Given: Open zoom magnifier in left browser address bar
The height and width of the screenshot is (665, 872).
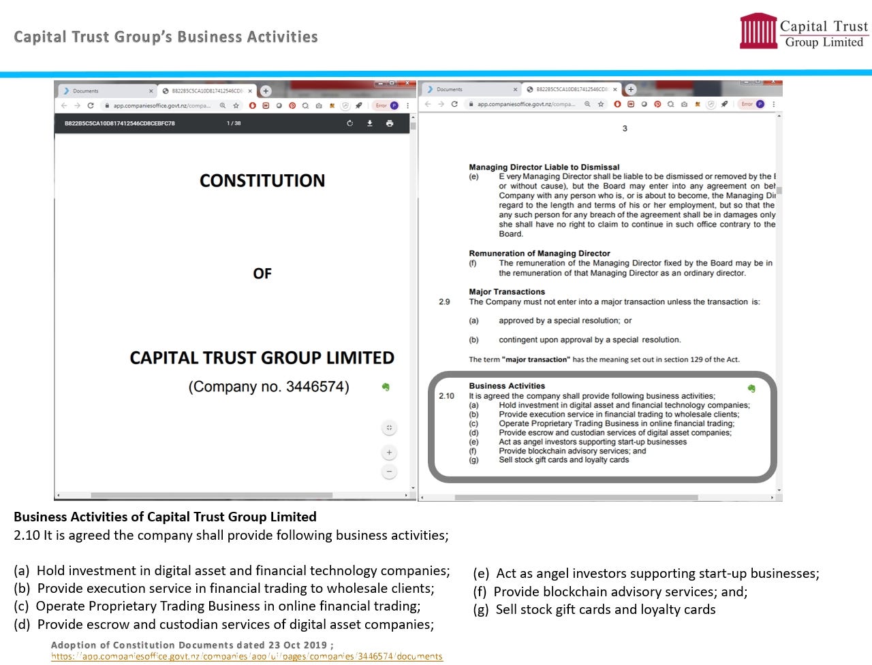Looking at the screenshot, I should pyautogui.click(x=223, y=106).
